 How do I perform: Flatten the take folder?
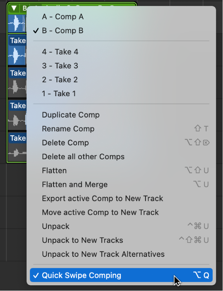(54, 170)
